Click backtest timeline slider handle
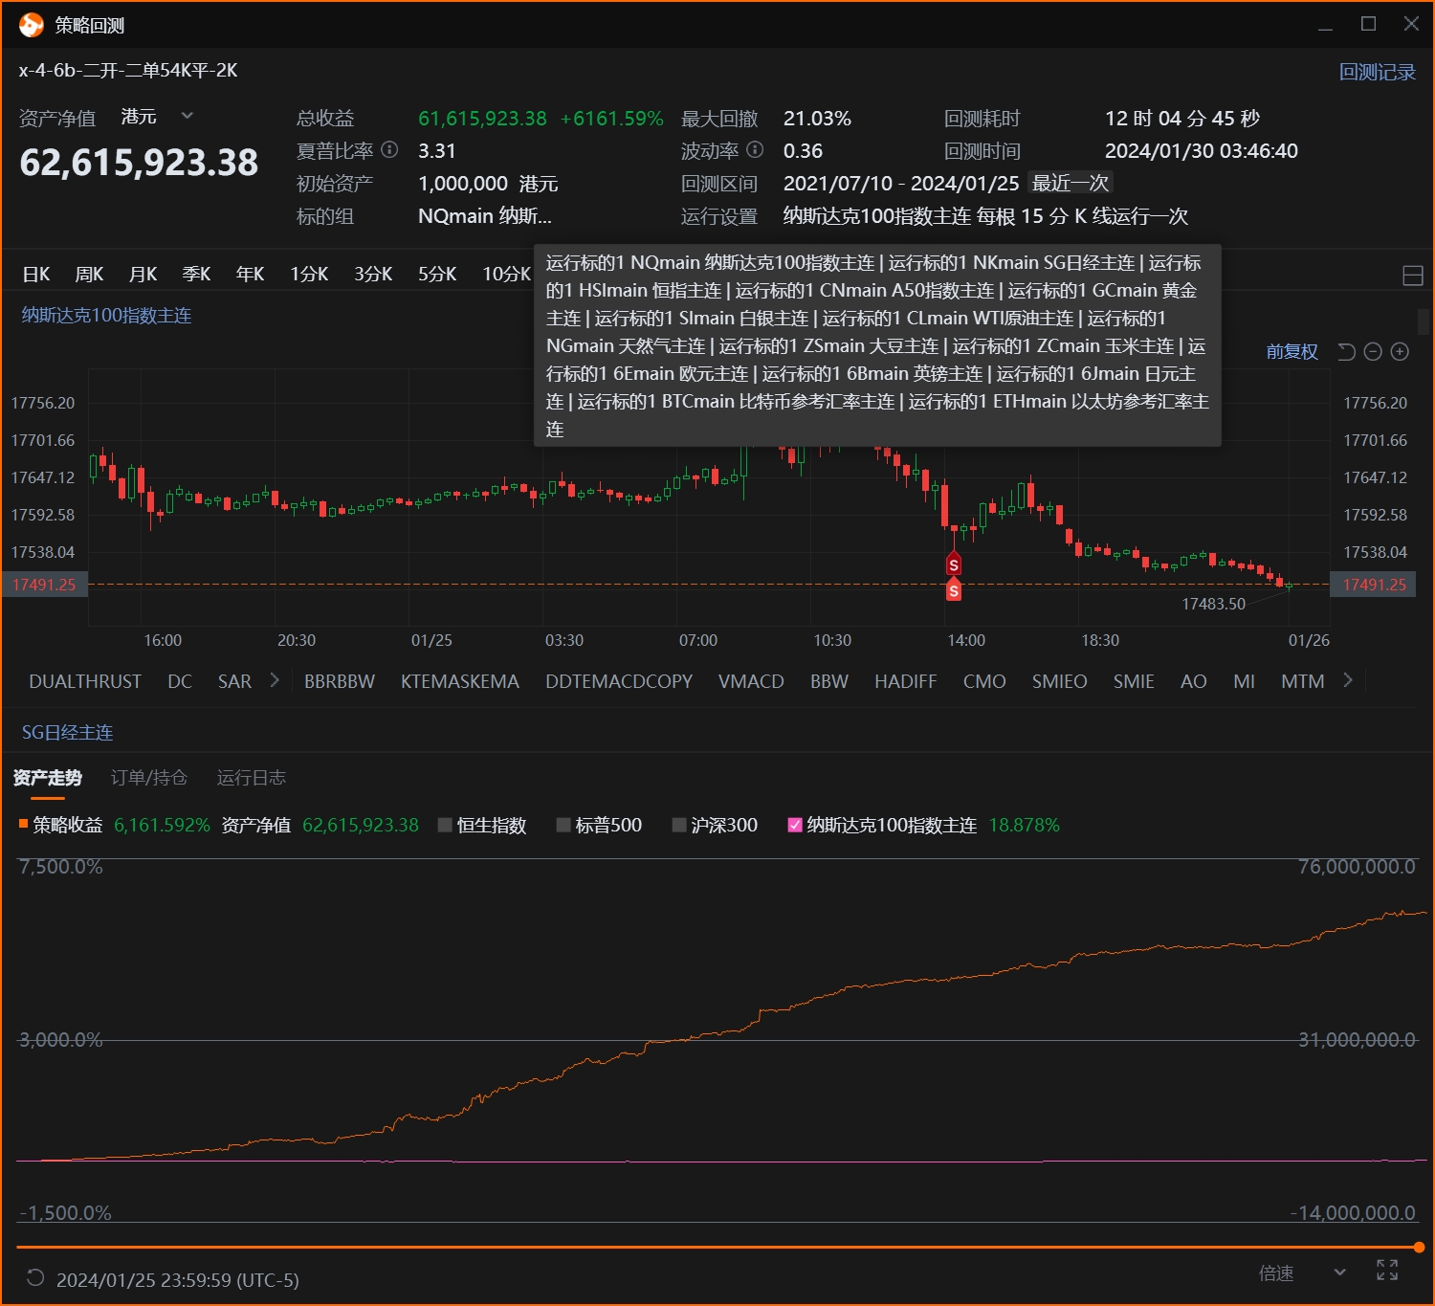 (x=1419, y=1247)
